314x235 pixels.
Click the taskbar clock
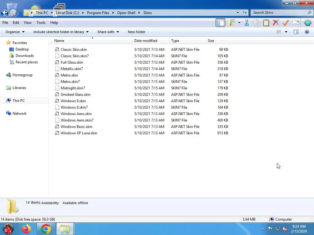[299, 229]
